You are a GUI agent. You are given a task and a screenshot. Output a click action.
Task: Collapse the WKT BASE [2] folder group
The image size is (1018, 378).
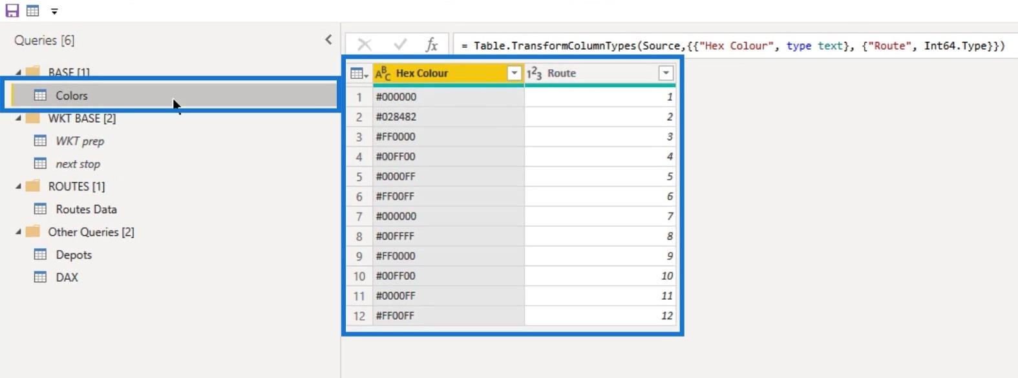[18, 118]
